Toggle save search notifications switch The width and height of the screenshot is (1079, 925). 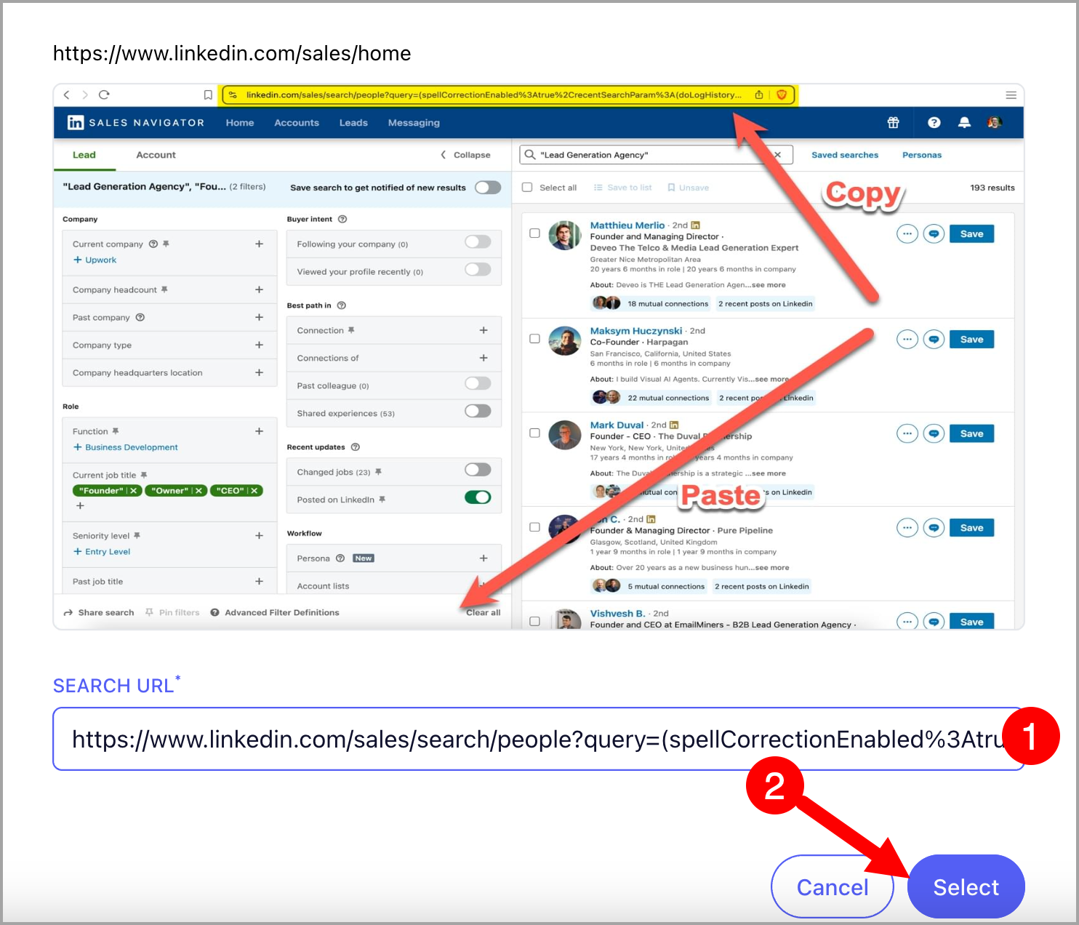tap(488, 188)
